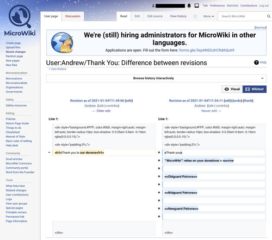
Task: Go to the Newer edit
Action: click(x=211, y=111)
